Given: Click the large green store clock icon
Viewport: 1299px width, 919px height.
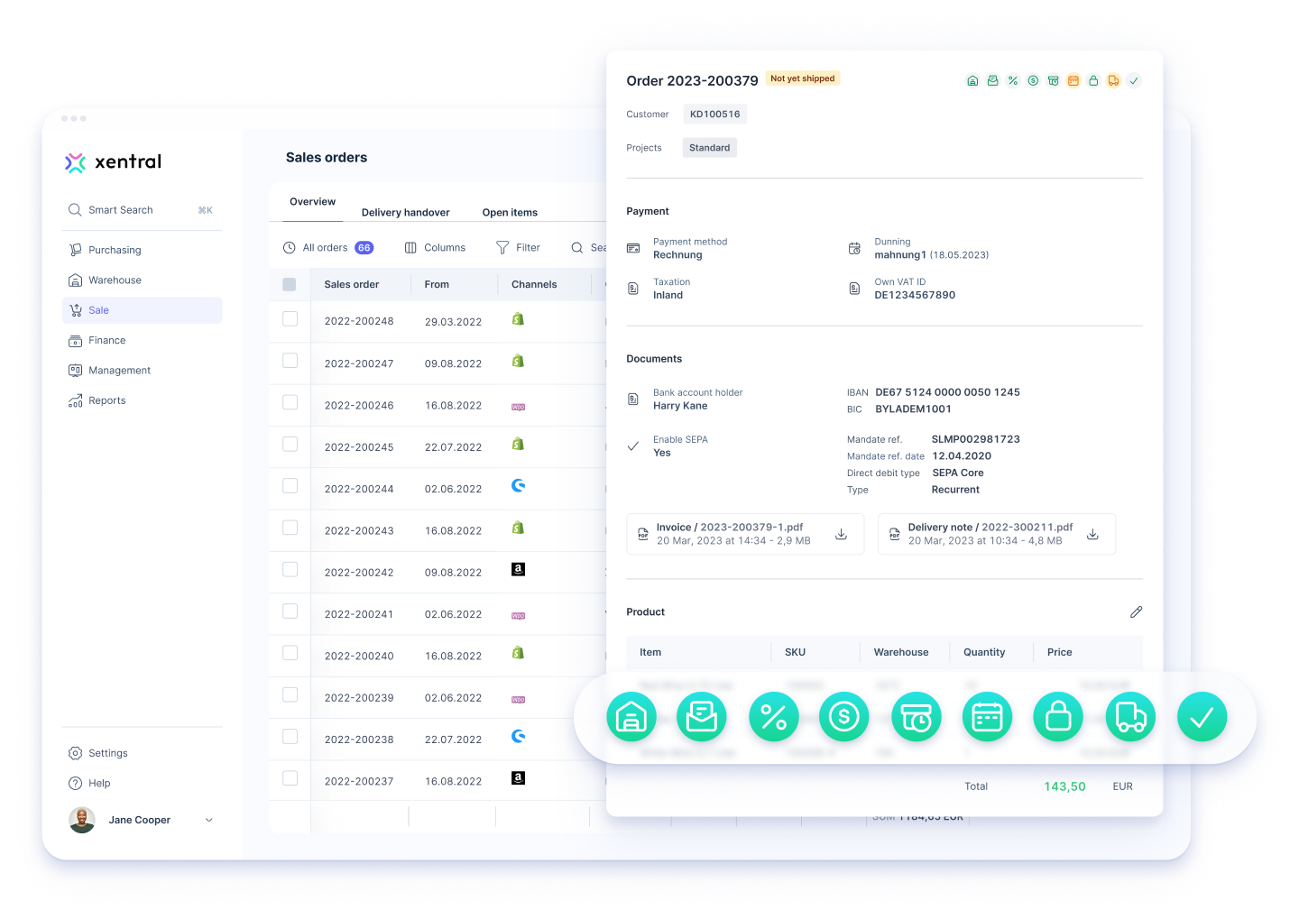Looking at the screenshot, I should [x=917, y=717].
